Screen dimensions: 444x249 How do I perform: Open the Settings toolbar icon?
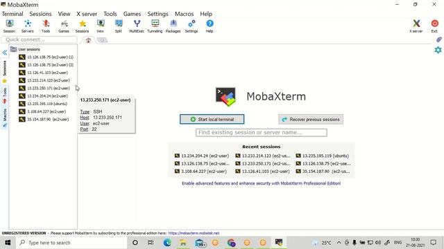point(191,26)
